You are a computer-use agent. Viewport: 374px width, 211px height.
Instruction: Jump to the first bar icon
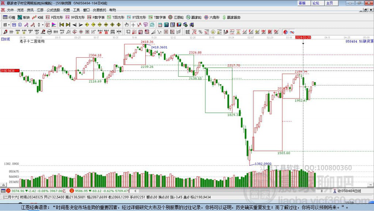pos(62,25)
